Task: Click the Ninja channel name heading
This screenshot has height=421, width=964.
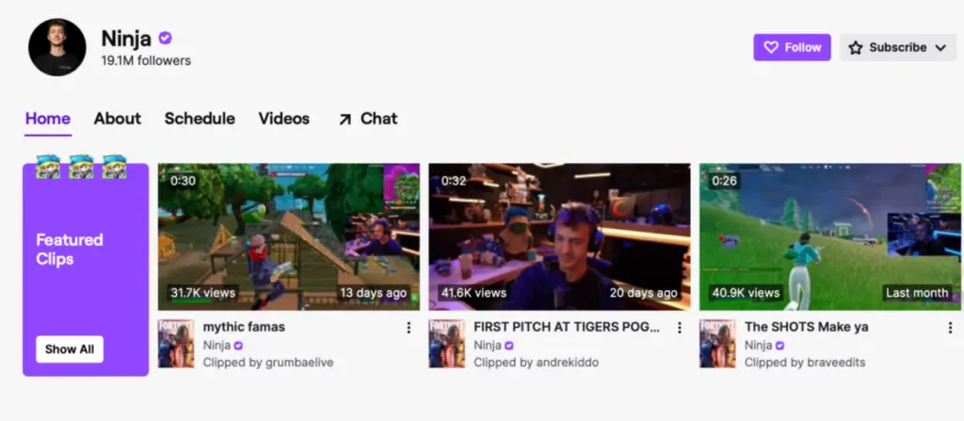Action: pos(126,39)
